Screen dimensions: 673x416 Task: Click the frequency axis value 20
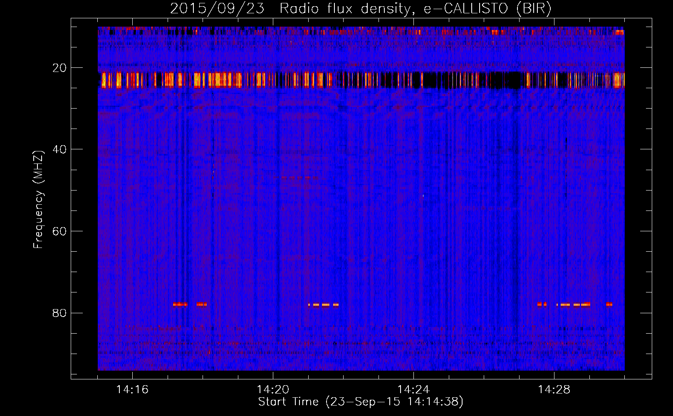click(59, 68)
